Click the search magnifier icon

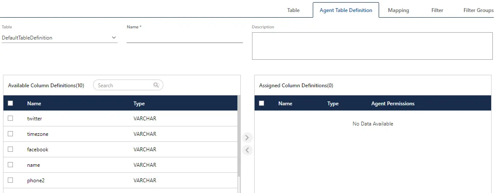156,85
